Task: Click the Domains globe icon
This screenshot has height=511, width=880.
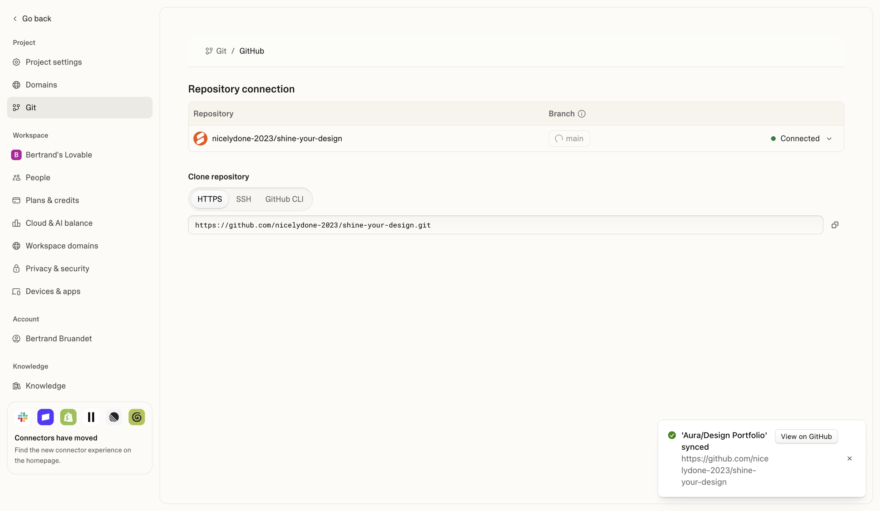Action: click(16, 85)
